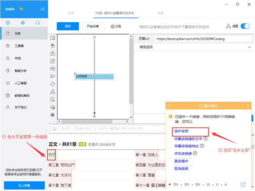255x191 pixels.
Task: Click the blue 保存 button
Action: click(68, 26)
